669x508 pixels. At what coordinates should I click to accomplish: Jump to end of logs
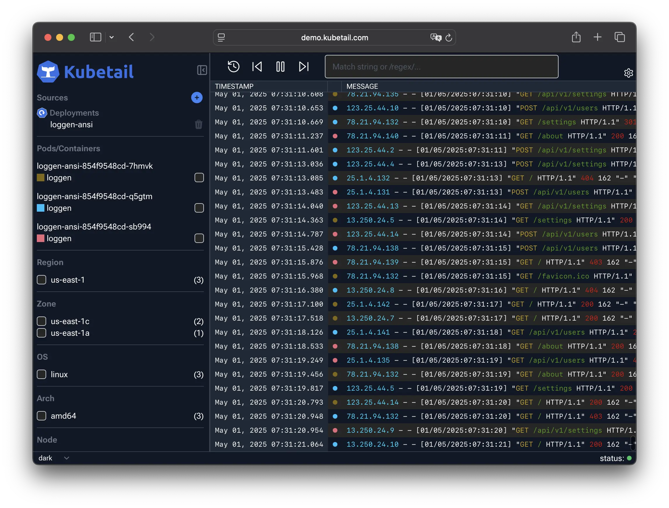(x=304, y=67)
